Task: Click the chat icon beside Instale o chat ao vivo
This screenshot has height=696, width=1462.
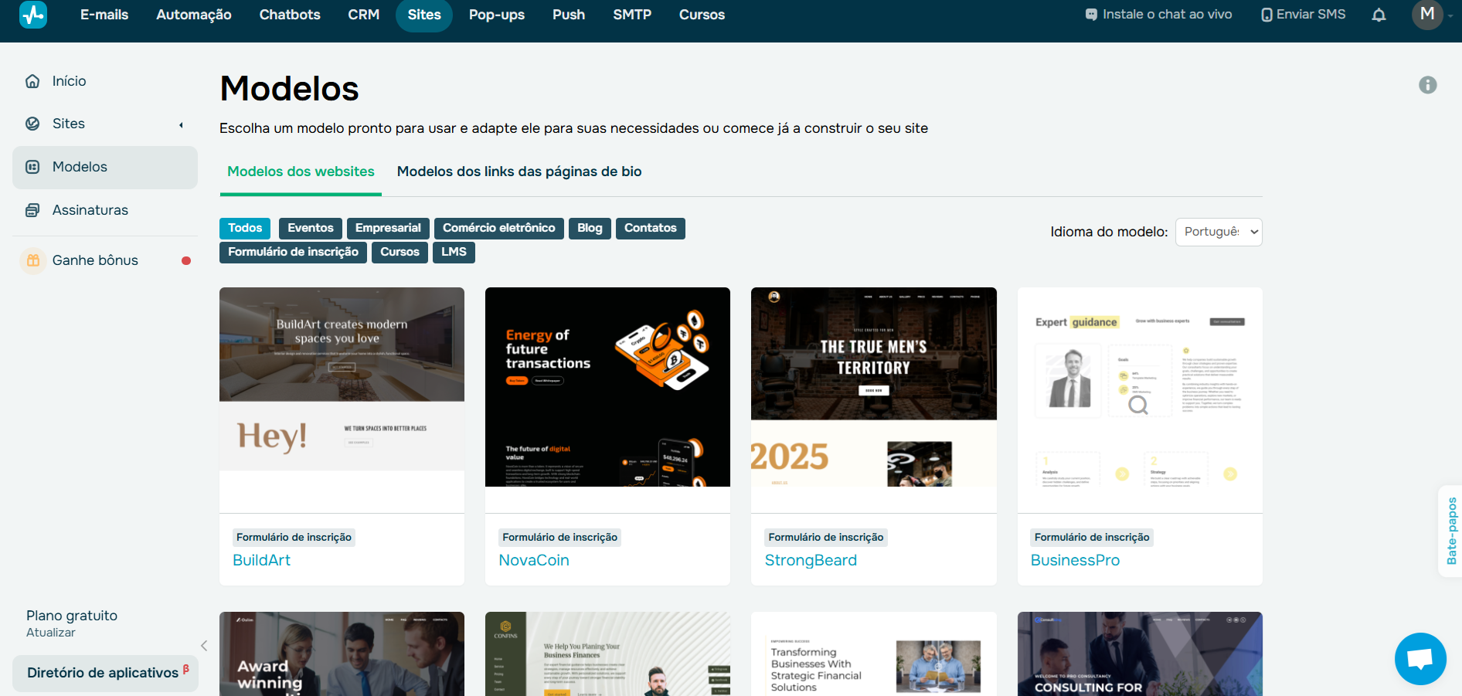Action: 1091,14
